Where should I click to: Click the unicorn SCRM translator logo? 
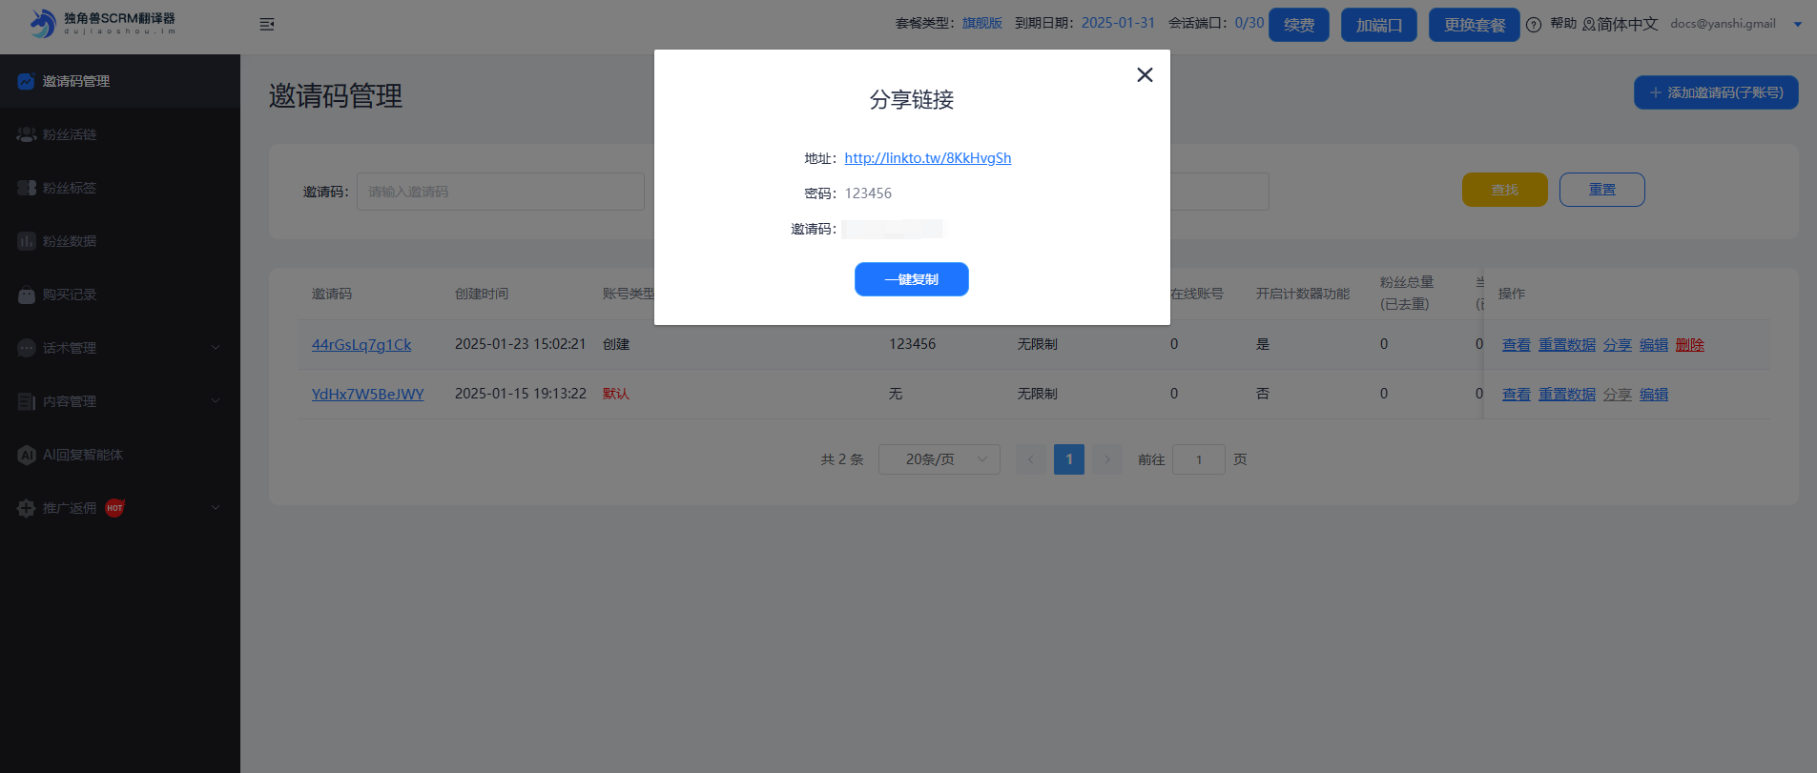pyautogui.click(x=43, y=24)
